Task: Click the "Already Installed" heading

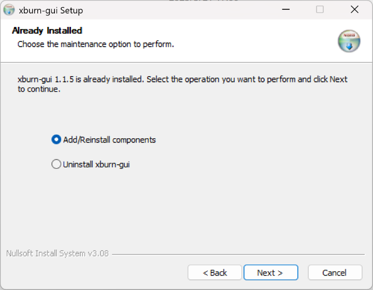Action: point(47,31)
